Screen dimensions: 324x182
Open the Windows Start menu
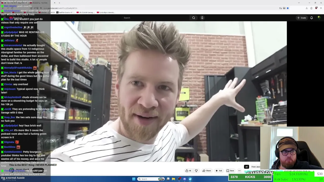(134, 179)
